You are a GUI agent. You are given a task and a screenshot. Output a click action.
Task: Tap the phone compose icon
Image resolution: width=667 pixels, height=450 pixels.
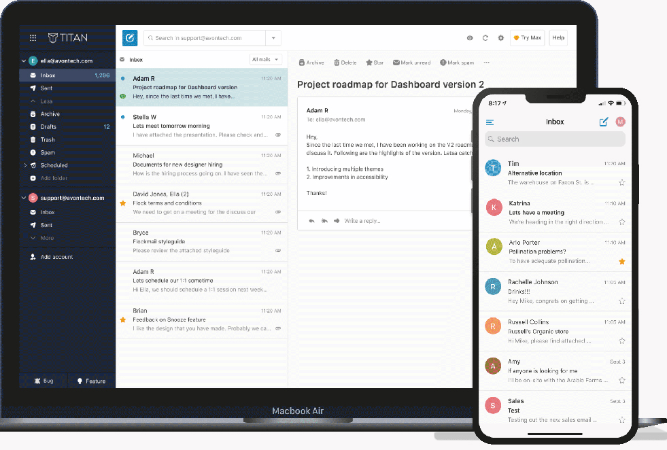point(603,122)
